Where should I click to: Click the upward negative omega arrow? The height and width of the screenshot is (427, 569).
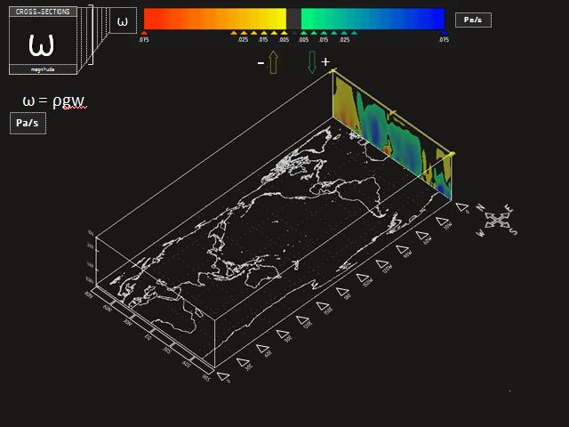[273, 63]
